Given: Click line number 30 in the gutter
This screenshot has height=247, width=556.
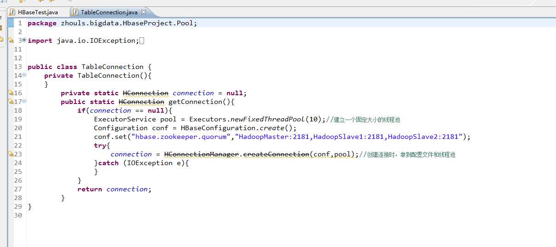Looking at the screenshot, I should [18, 215].
